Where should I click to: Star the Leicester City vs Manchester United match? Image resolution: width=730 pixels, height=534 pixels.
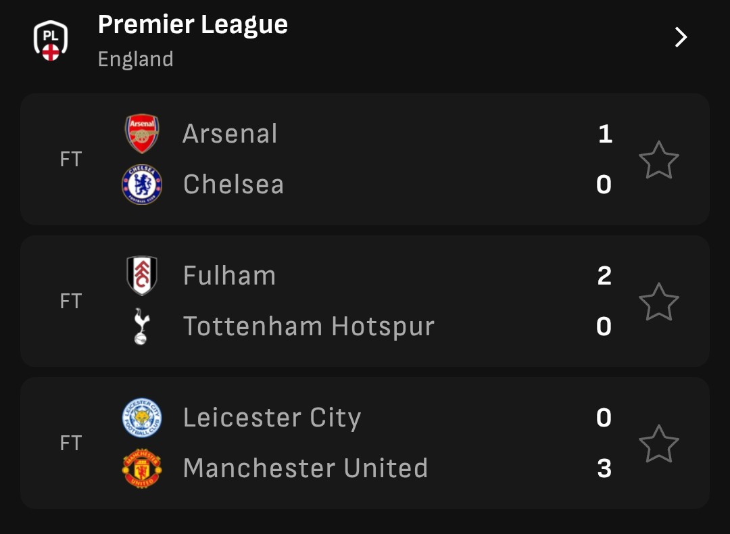tap(659, 443)
